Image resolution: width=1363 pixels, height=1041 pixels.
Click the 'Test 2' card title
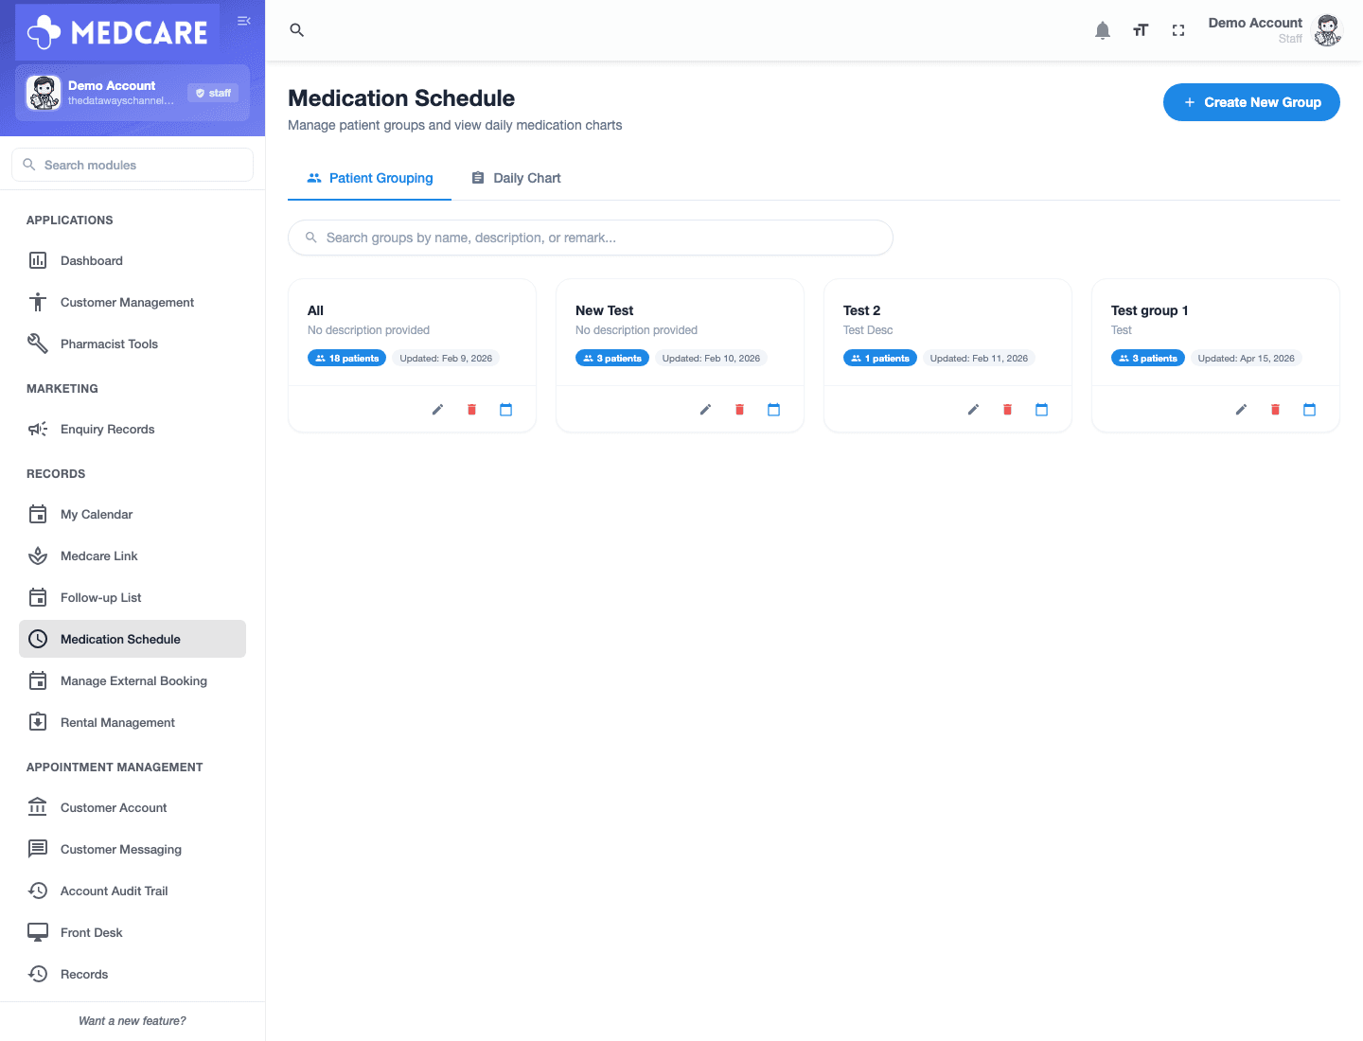(x=861, y=310)
